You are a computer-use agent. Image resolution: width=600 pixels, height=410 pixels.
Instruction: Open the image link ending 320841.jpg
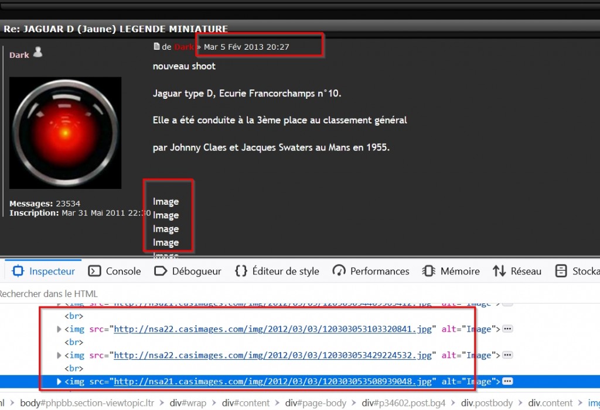pos(273,329)
